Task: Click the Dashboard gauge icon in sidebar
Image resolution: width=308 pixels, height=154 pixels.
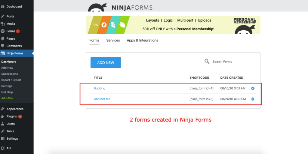Action: pyautogui.click(x=2, y=7)
